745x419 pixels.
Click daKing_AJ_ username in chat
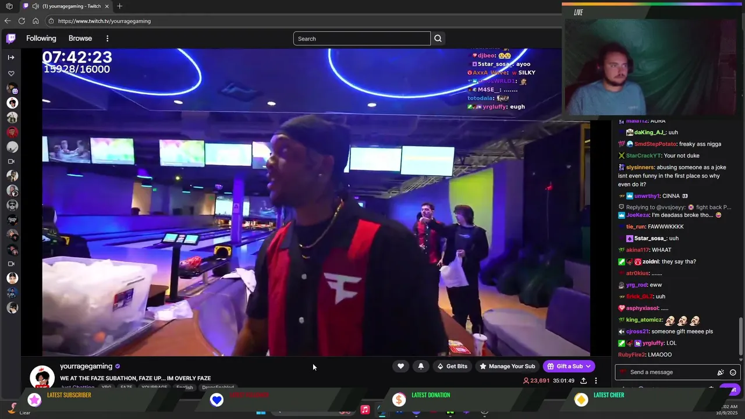650,132
